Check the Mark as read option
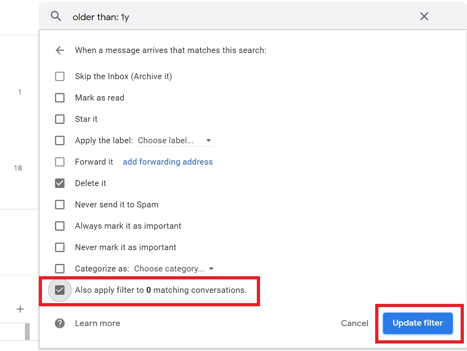467x351 pixels. 60,98
